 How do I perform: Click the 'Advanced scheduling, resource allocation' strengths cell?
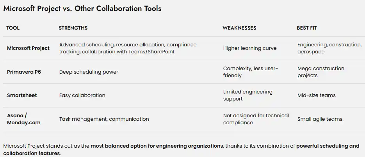pos(128,48)
